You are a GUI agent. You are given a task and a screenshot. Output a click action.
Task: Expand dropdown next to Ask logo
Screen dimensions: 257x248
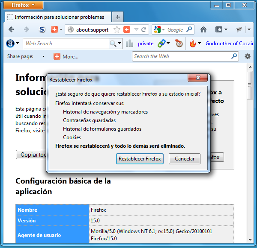17,44
